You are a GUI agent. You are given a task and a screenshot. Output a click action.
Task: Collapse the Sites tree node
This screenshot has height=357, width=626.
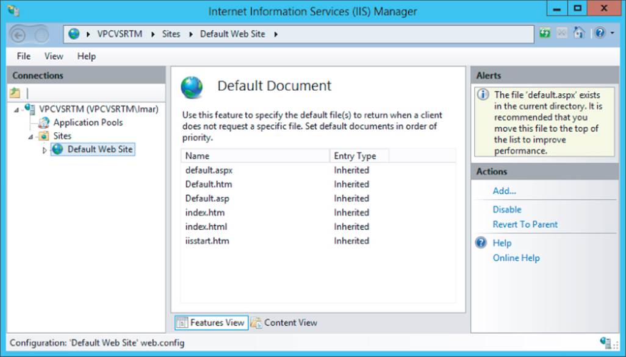[x=31, y=136]
